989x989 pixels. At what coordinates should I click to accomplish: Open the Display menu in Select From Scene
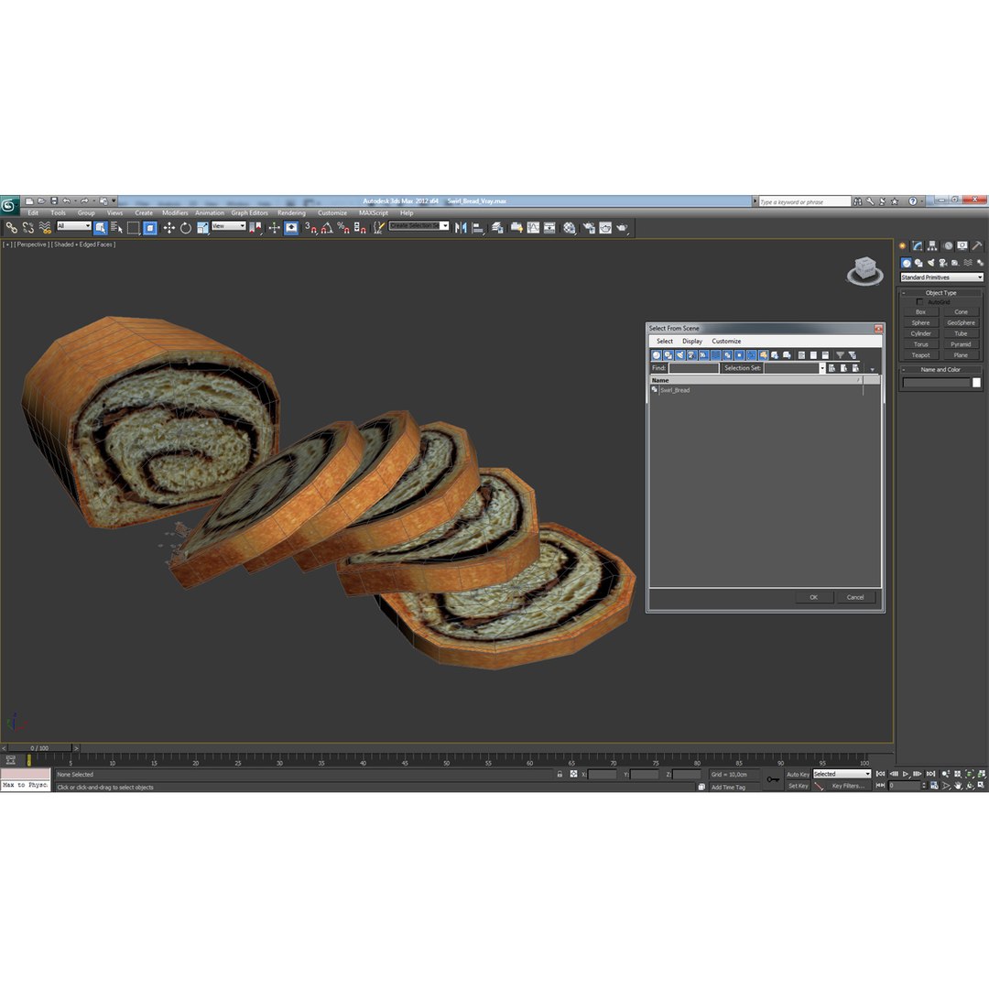[692, 342]
